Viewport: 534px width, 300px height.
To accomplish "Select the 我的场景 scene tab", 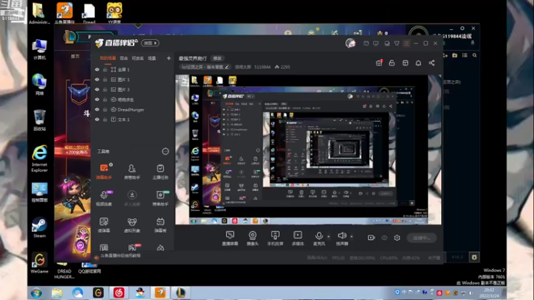I will click(107, 58).
